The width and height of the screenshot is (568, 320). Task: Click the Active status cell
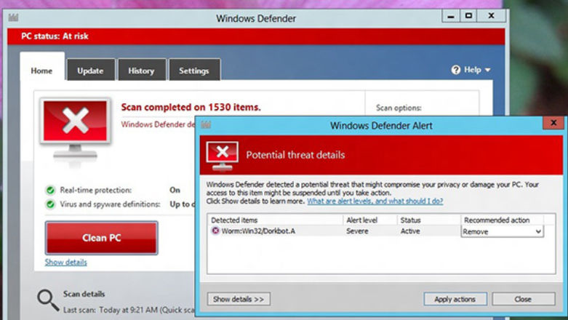410,231
